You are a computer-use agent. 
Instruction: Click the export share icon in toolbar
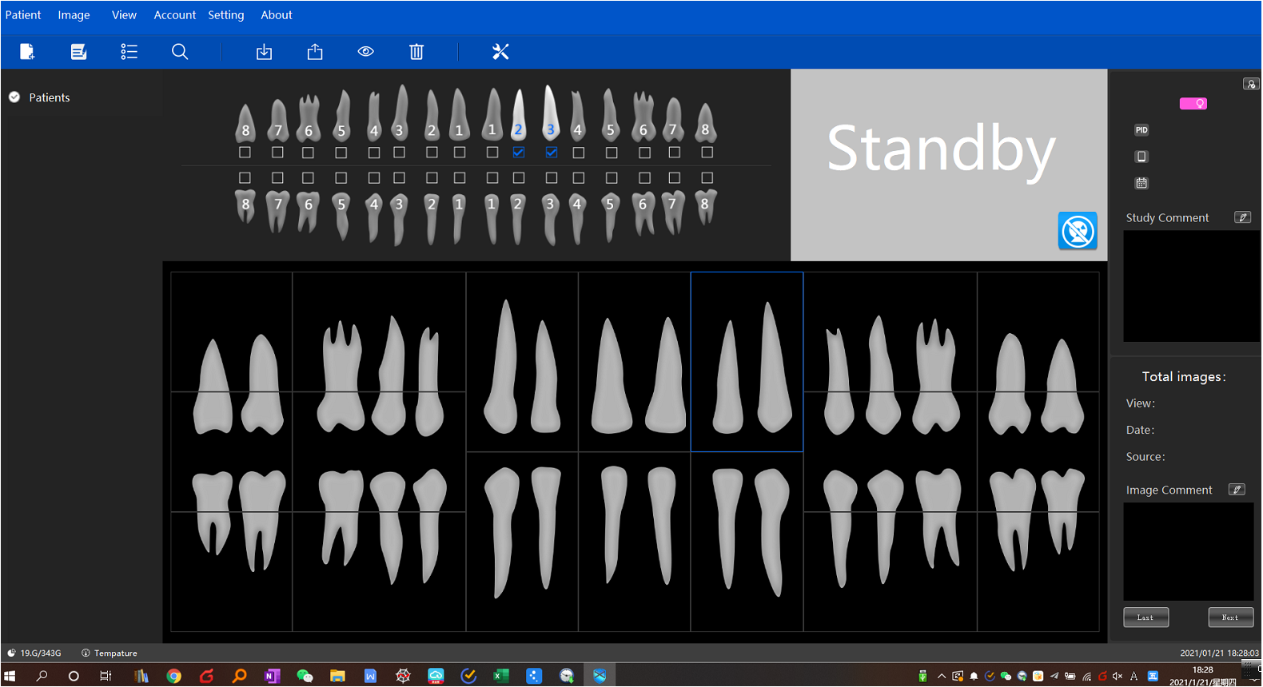[x=315, y=52]
